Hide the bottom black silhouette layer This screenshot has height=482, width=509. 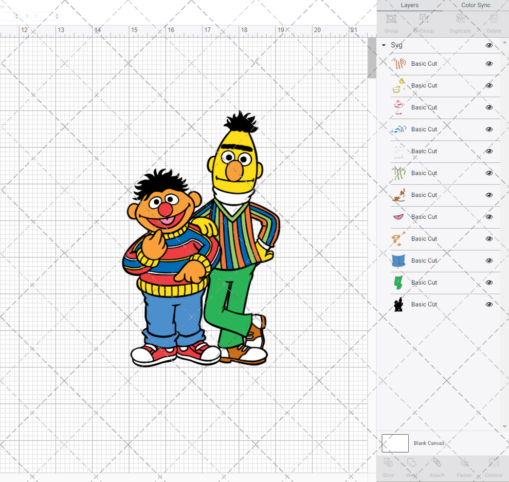pos(489,304)
